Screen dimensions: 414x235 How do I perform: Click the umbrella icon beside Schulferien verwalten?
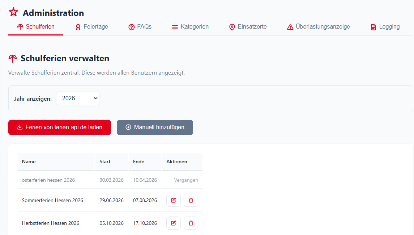tap(13, 58)
